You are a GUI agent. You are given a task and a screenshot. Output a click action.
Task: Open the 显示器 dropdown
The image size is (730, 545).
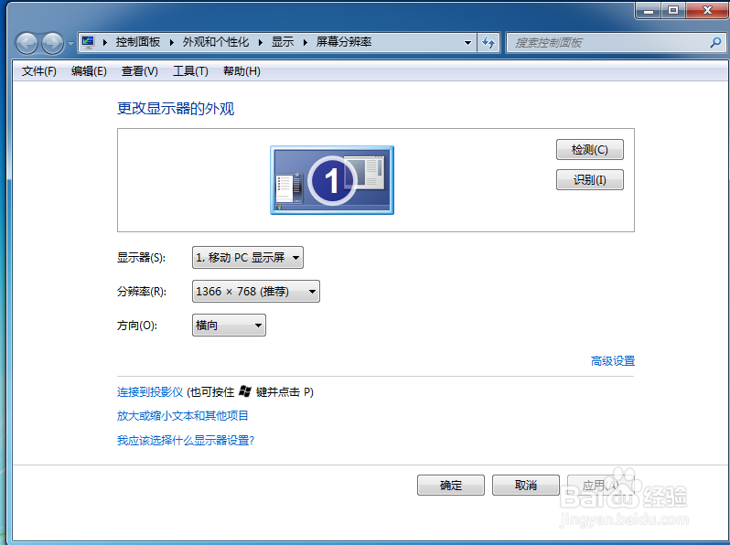(248, 257)
